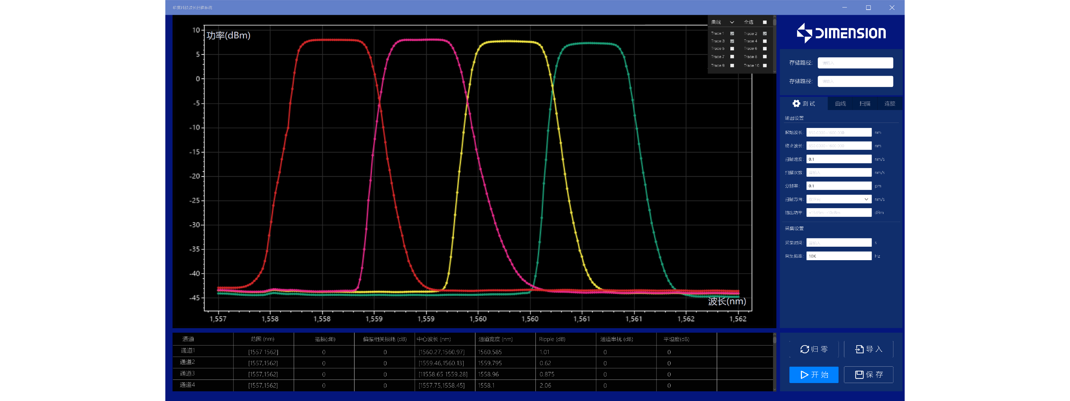Click the 保存 floppy disk icon
Screen dimensions: 1070x401
click(859, 375)
